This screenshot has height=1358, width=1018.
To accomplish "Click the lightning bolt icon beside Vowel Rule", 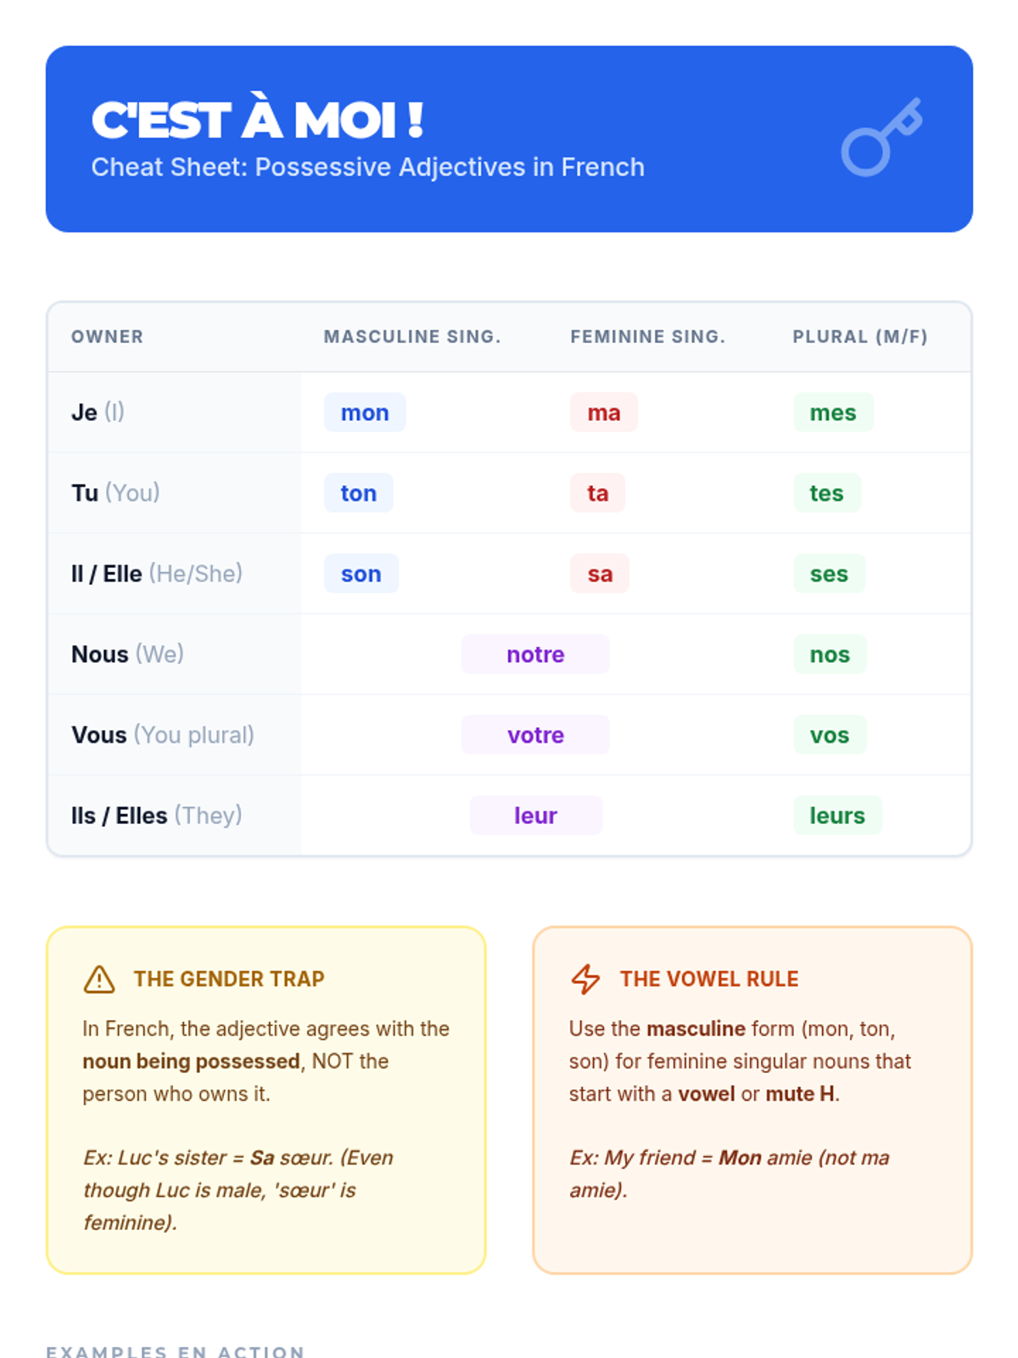I will 585,979.
